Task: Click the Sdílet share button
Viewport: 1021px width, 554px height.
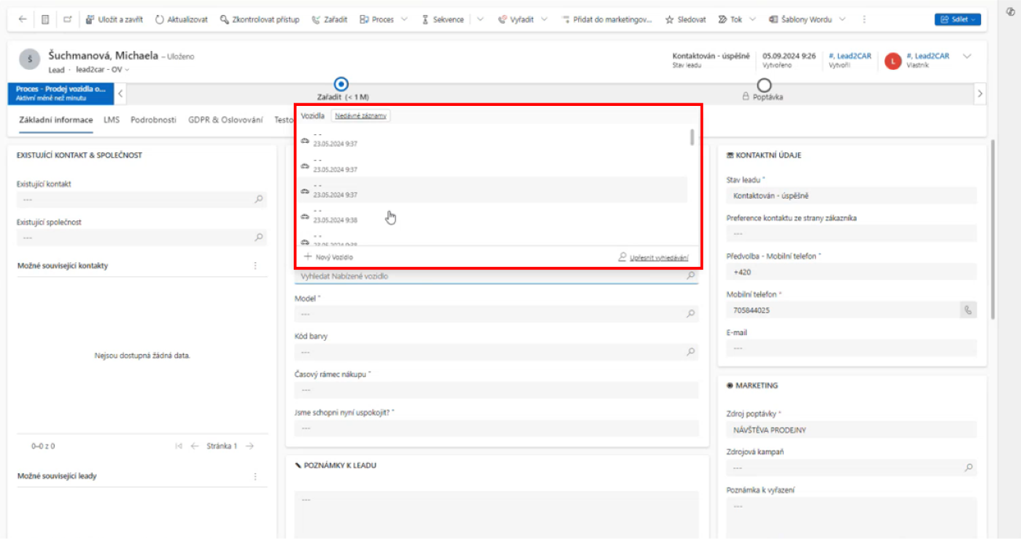Action: (957, 20)
